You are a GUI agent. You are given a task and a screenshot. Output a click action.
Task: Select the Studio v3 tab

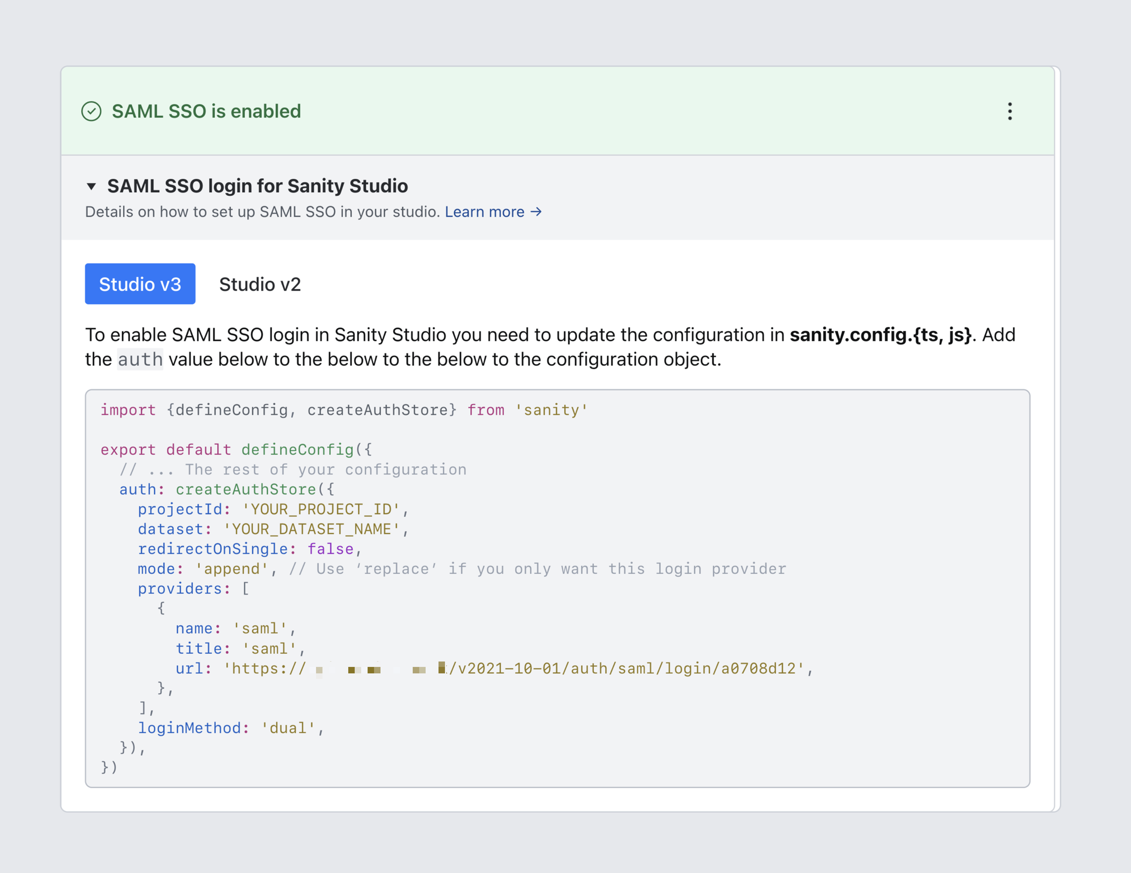click(x=140, y=284)
